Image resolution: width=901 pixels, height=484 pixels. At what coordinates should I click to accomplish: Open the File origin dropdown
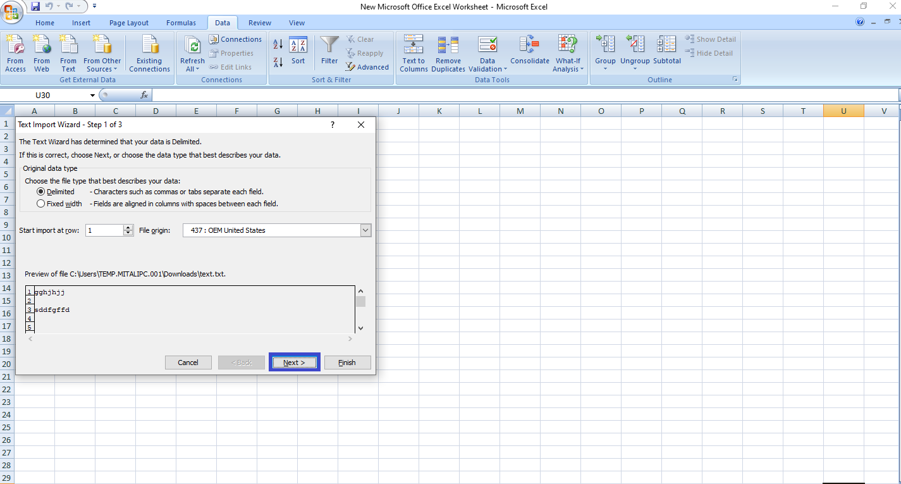click(365, 230)
